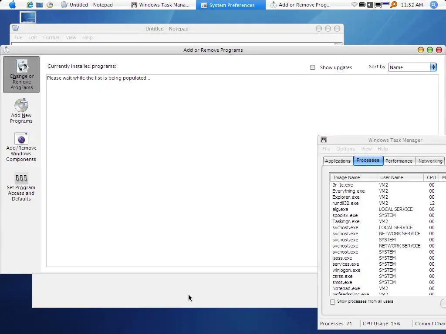
Task: Select Change or Remove Programs sidebar icon
Action: pyautogui.click(x=21, y=74)
